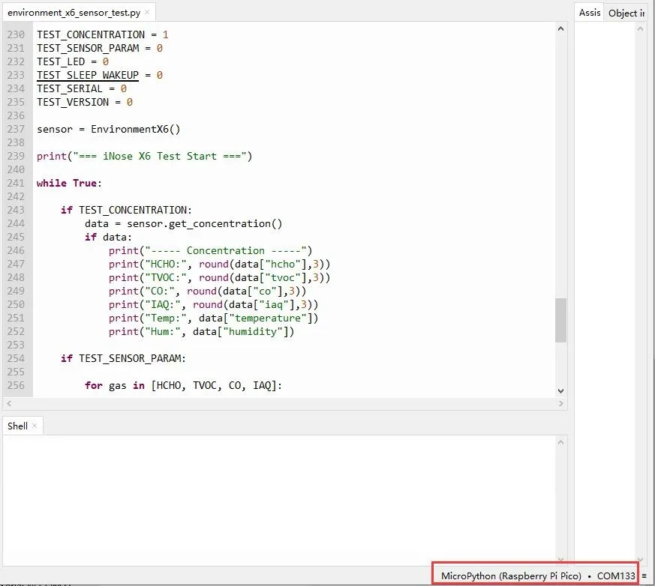Click the editor's vertical scrollbar thumb
This screenshot has width=655, height=586.
pos(560,320)
